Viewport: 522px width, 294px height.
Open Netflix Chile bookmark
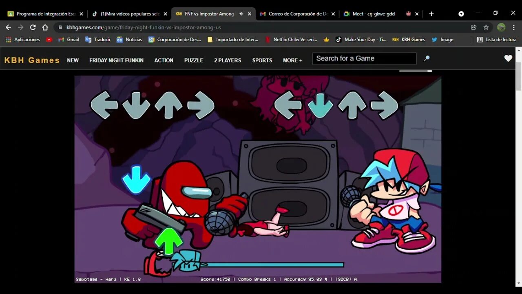(x=291, y=40)
